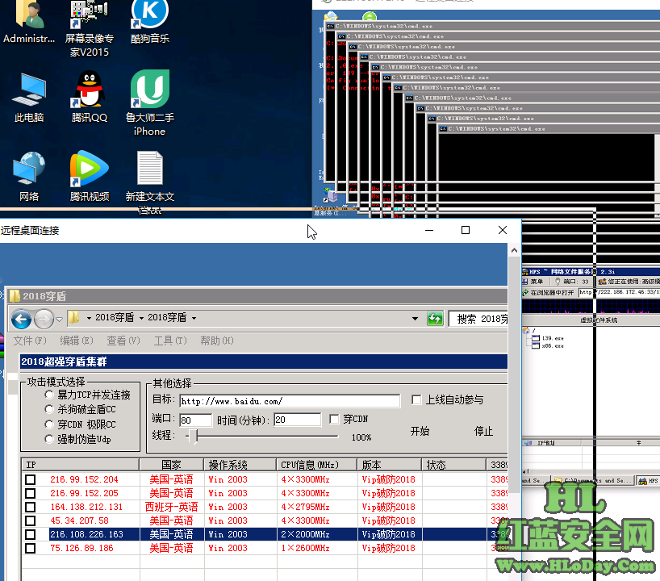Image resolution: width=660 pixels, height=581 pixels.
Task: Click the address field in the HFS window
Action: [x=619, y=292]
